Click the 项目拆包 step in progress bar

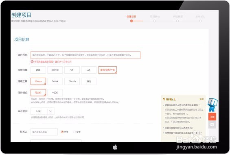[x=155, y=16]
